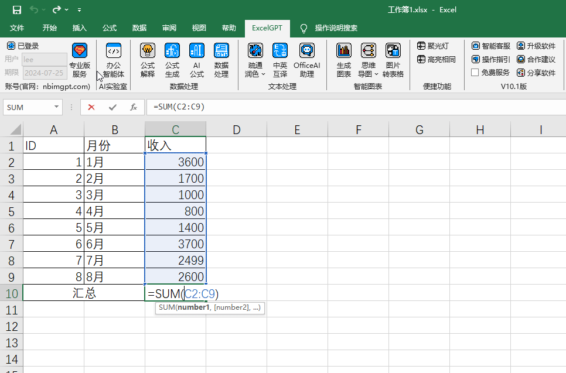This screenshot has height=373, width=566.
Task: Expand the 思维导图 dropdown arrow
Action: [x=376, y=74]
